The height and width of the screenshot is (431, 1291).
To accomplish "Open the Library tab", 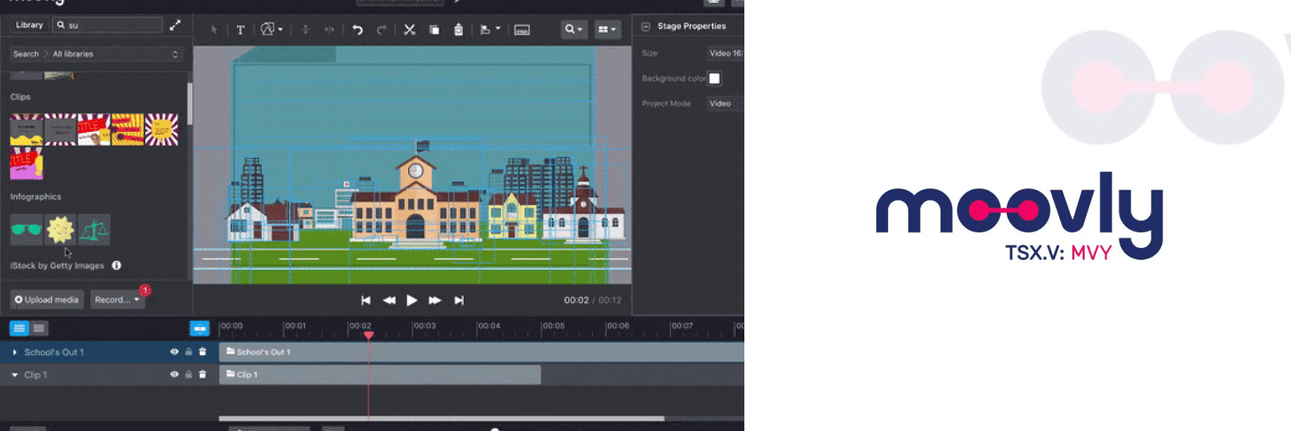I will 29,25.
